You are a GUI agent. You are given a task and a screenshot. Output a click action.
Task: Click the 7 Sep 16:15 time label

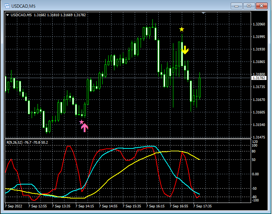[x=155, y=206]
